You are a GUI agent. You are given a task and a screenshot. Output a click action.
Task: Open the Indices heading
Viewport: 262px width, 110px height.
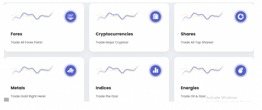[x=103, y=88]
